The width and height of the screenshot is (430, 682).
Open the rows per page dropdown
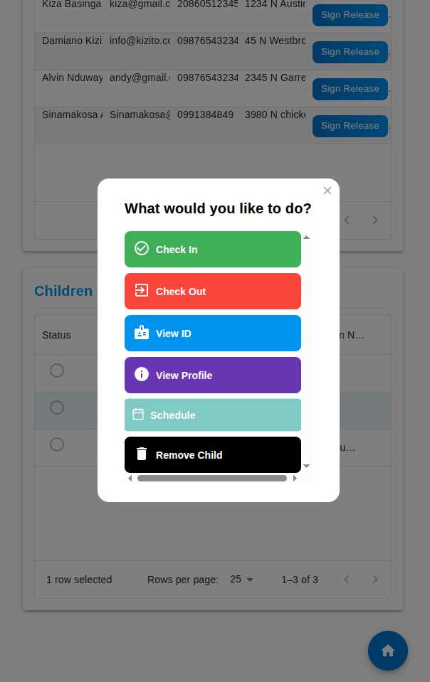[242, 580]
